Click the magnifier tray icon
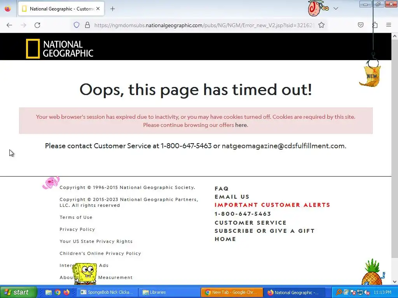Viewport: 398px width, 298px height. click(339, 292)
